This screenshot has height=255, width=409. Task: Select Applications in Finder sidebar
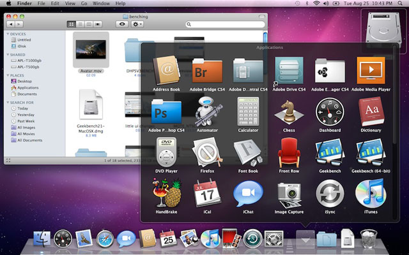click(27, 87)
